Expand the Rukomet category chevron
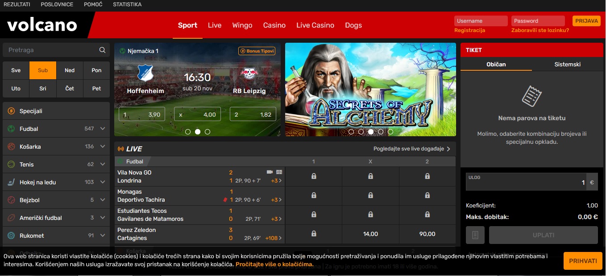The image size is (606, 276). pos(103,235)
